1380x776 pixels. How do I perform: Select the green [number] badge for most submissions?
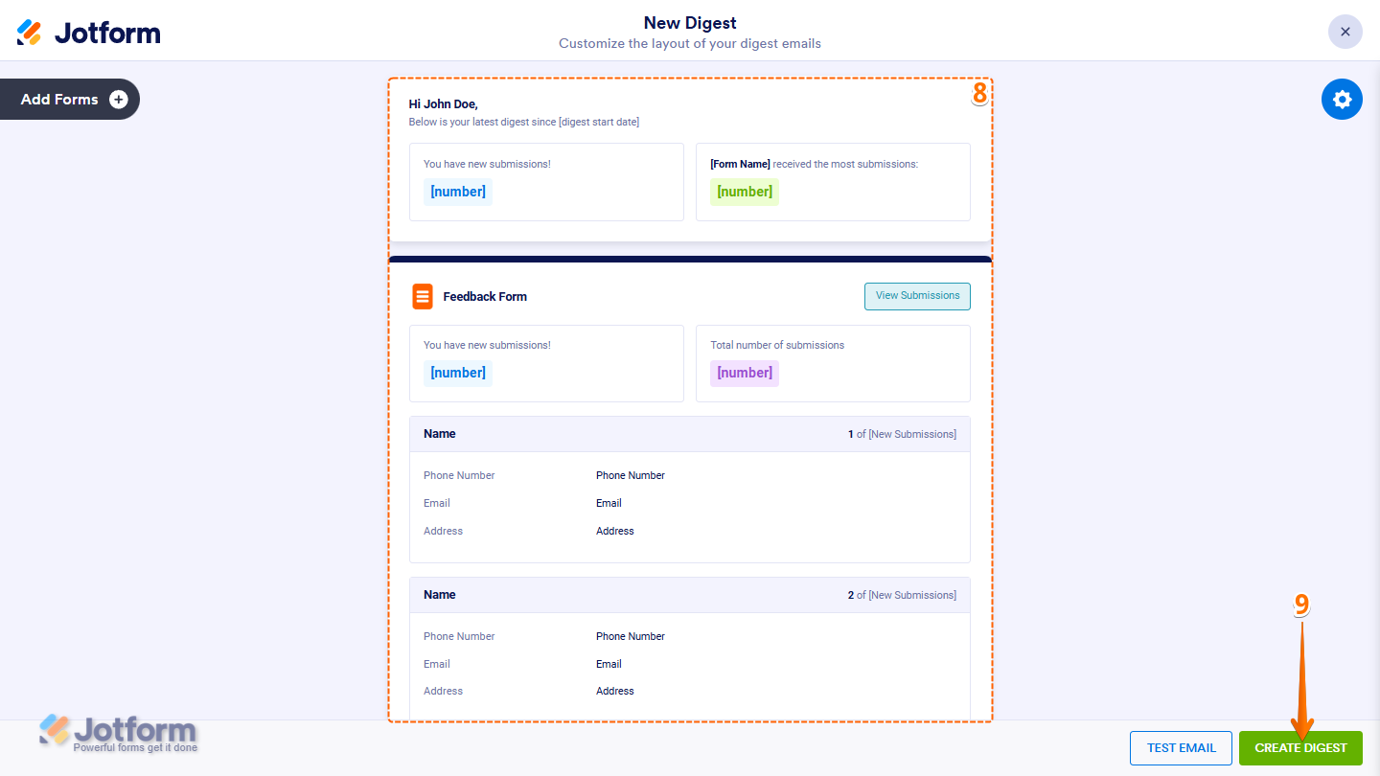[x=744, y=192]
